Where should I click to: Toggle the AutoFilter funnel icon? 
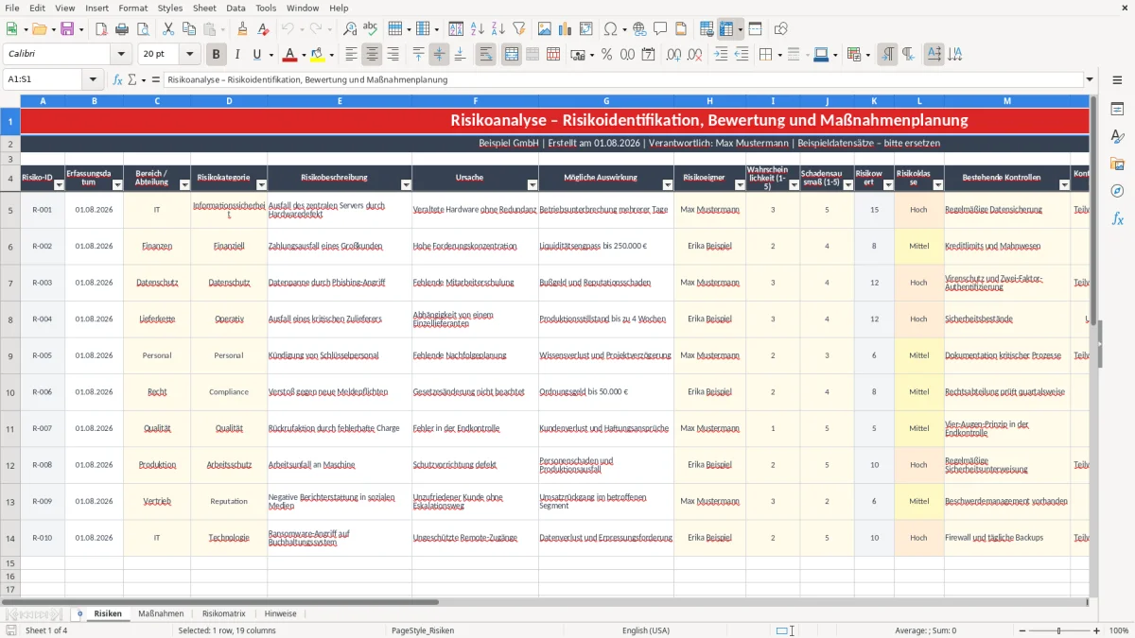coord(519,29)
